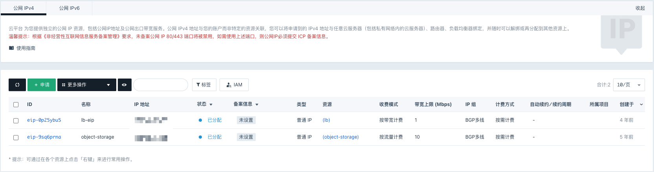Click the blue status dot for eip-9sq6prna
This screenshot has width=654, height=172.
(200, 137)
